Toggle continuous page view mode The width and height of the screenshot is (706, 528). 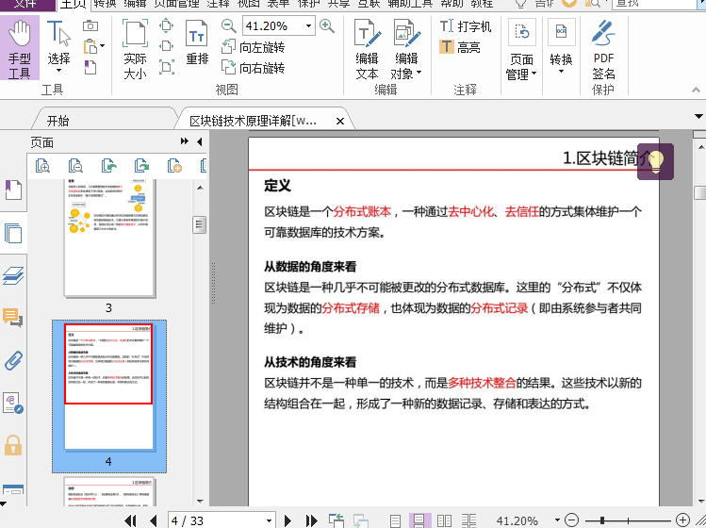click(419, 520)
